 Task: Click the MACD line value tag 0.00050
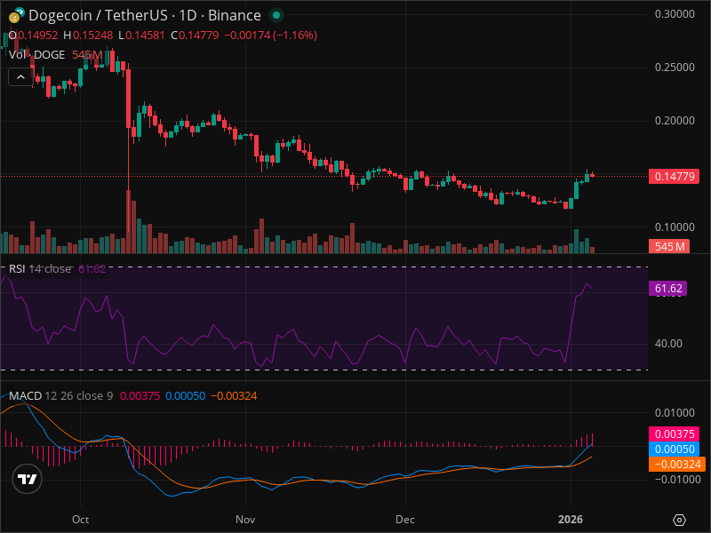[x=675, y=449]
